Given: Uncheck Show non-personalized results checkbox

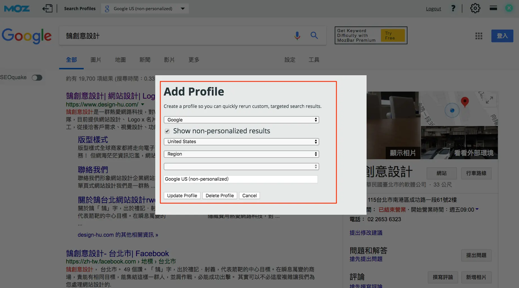Looking at the screenshot, I should (x=167, y=131).
